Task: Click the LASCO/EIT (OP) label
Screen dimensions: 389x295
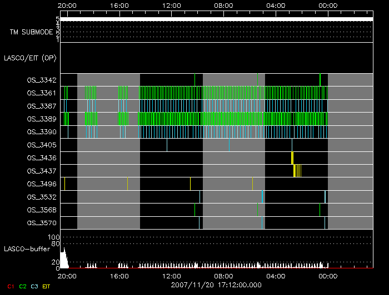Action: (29, 57)
